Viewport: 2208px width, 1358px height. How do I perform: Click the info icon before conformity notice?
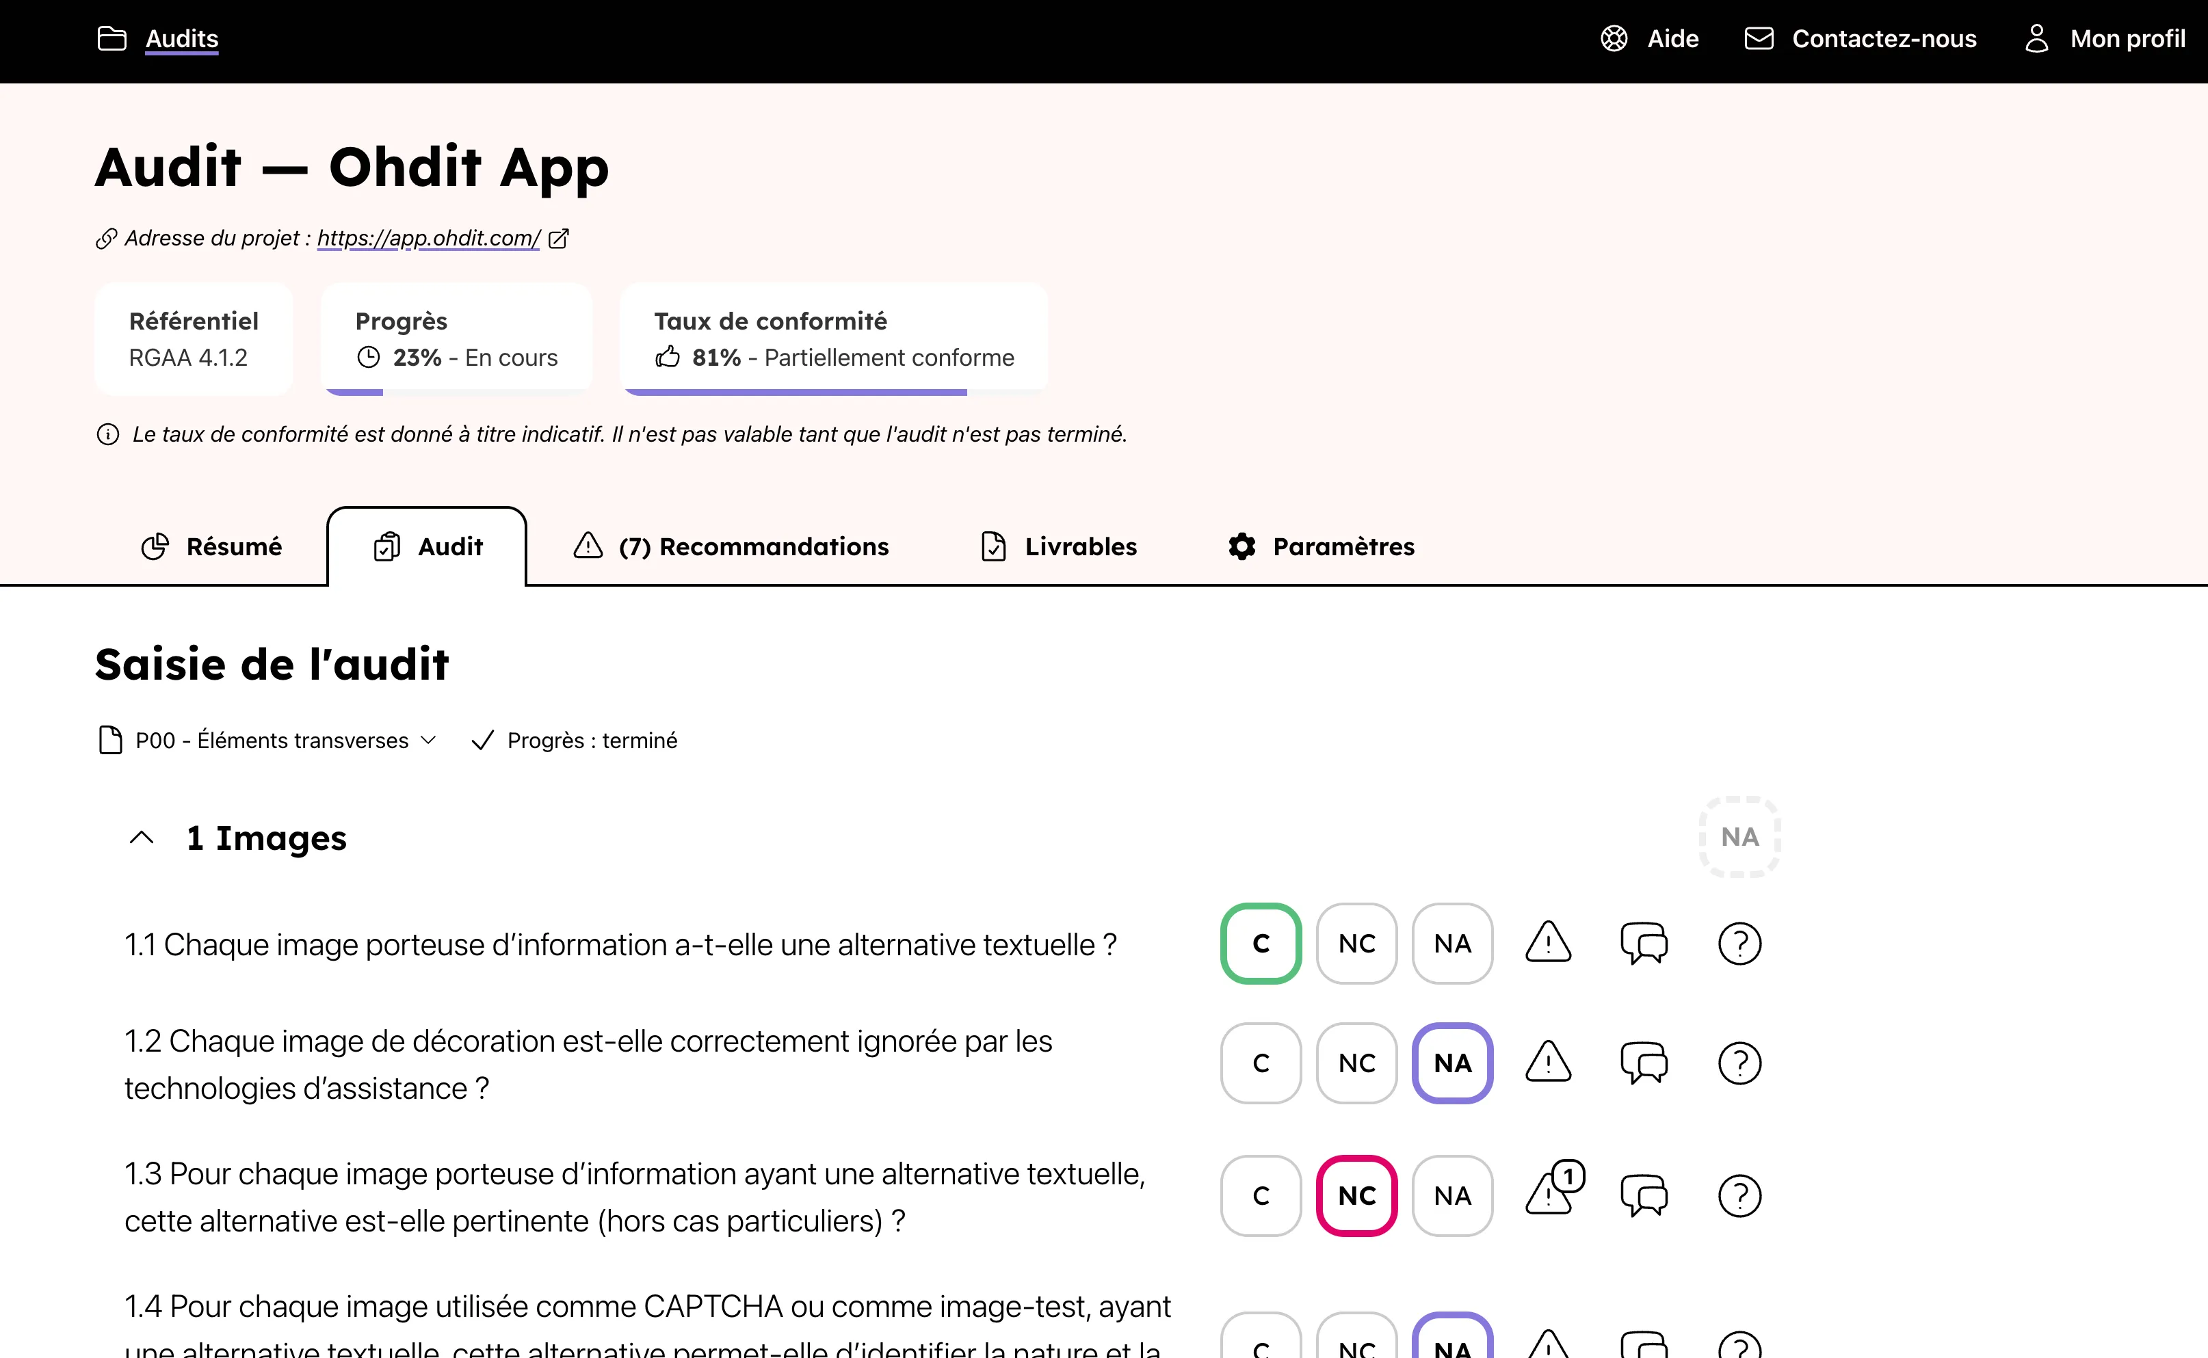click(x=108, y=435)
